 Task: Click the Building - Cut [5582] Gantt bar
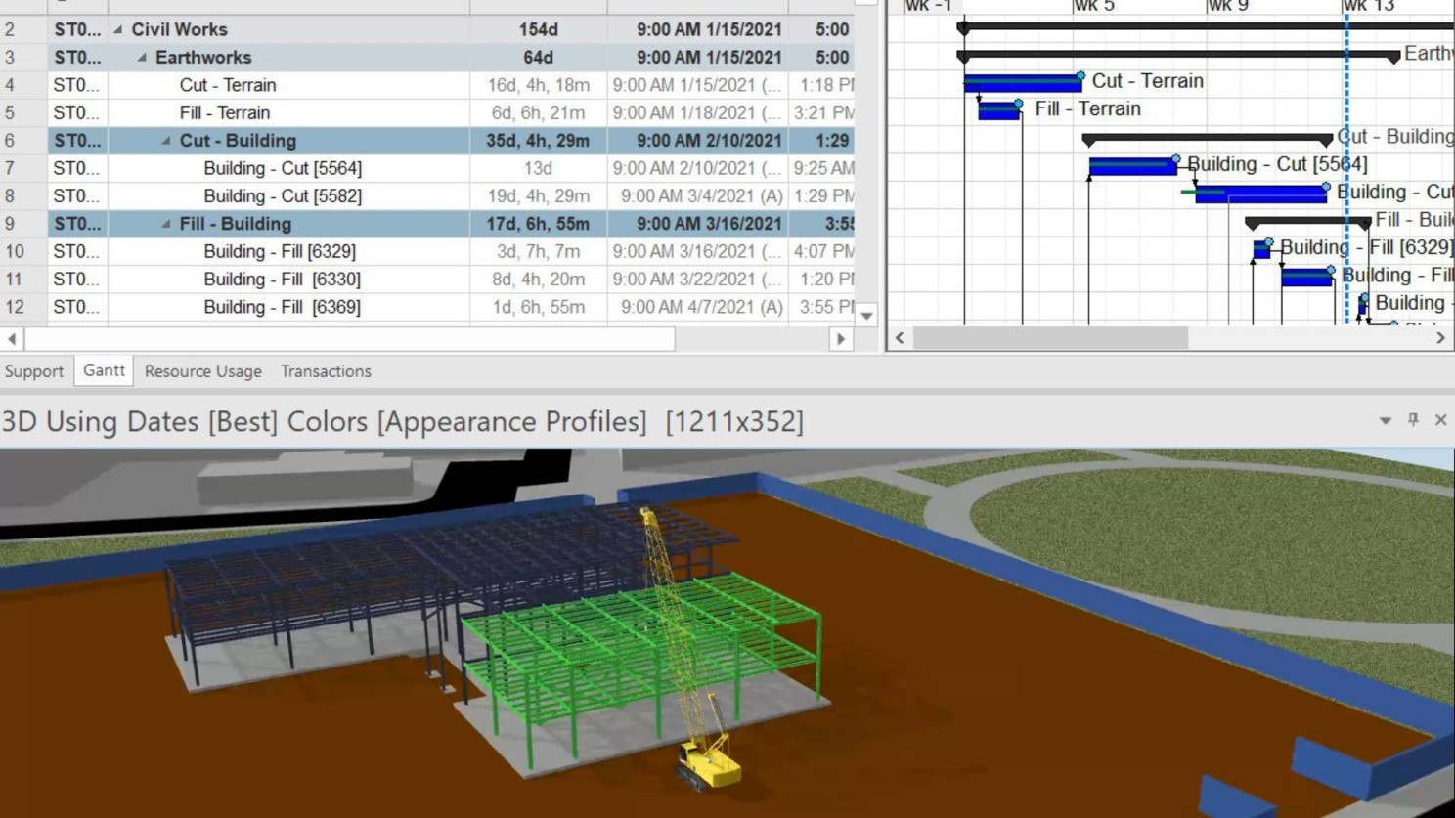[1260, 194]
